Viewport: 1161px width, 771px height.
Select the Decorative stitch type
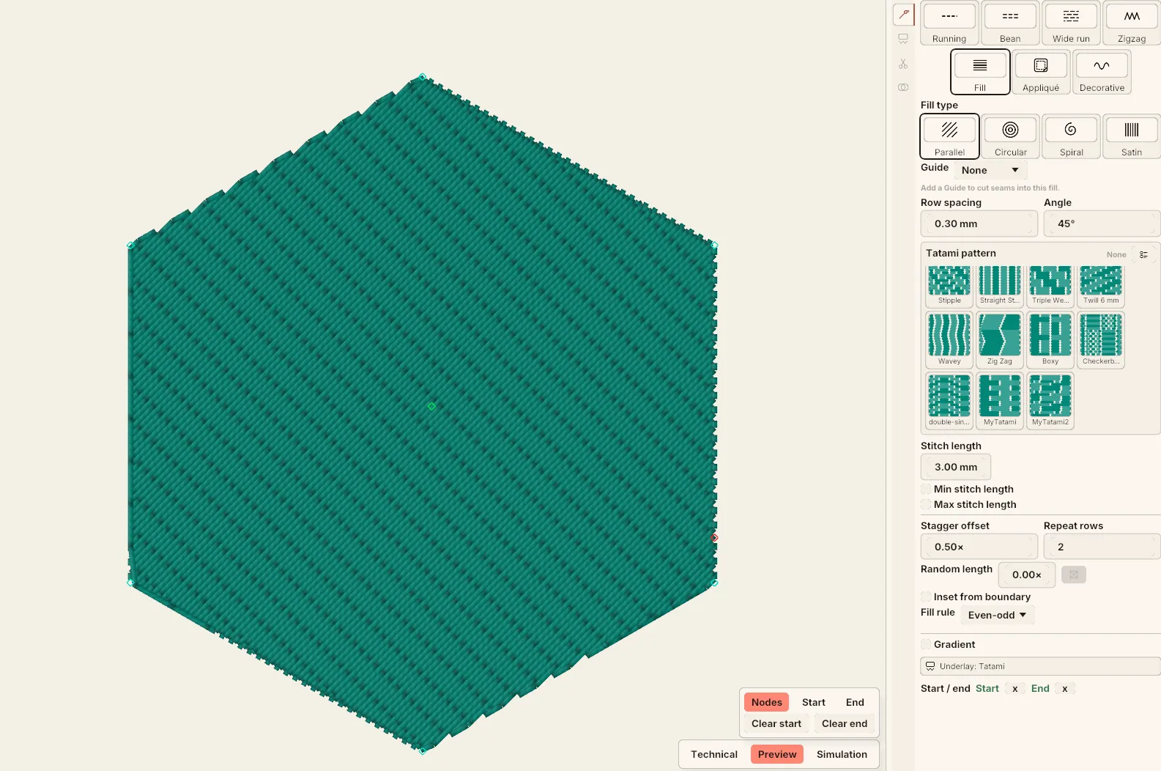coord(1102,72)
